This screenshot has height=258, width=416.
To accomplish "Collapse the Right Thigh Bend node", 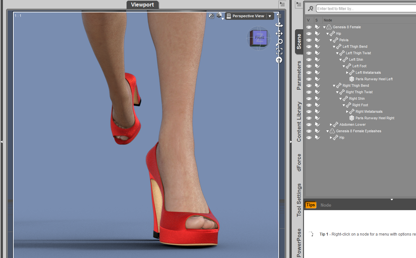I will [x=334, y=85].
